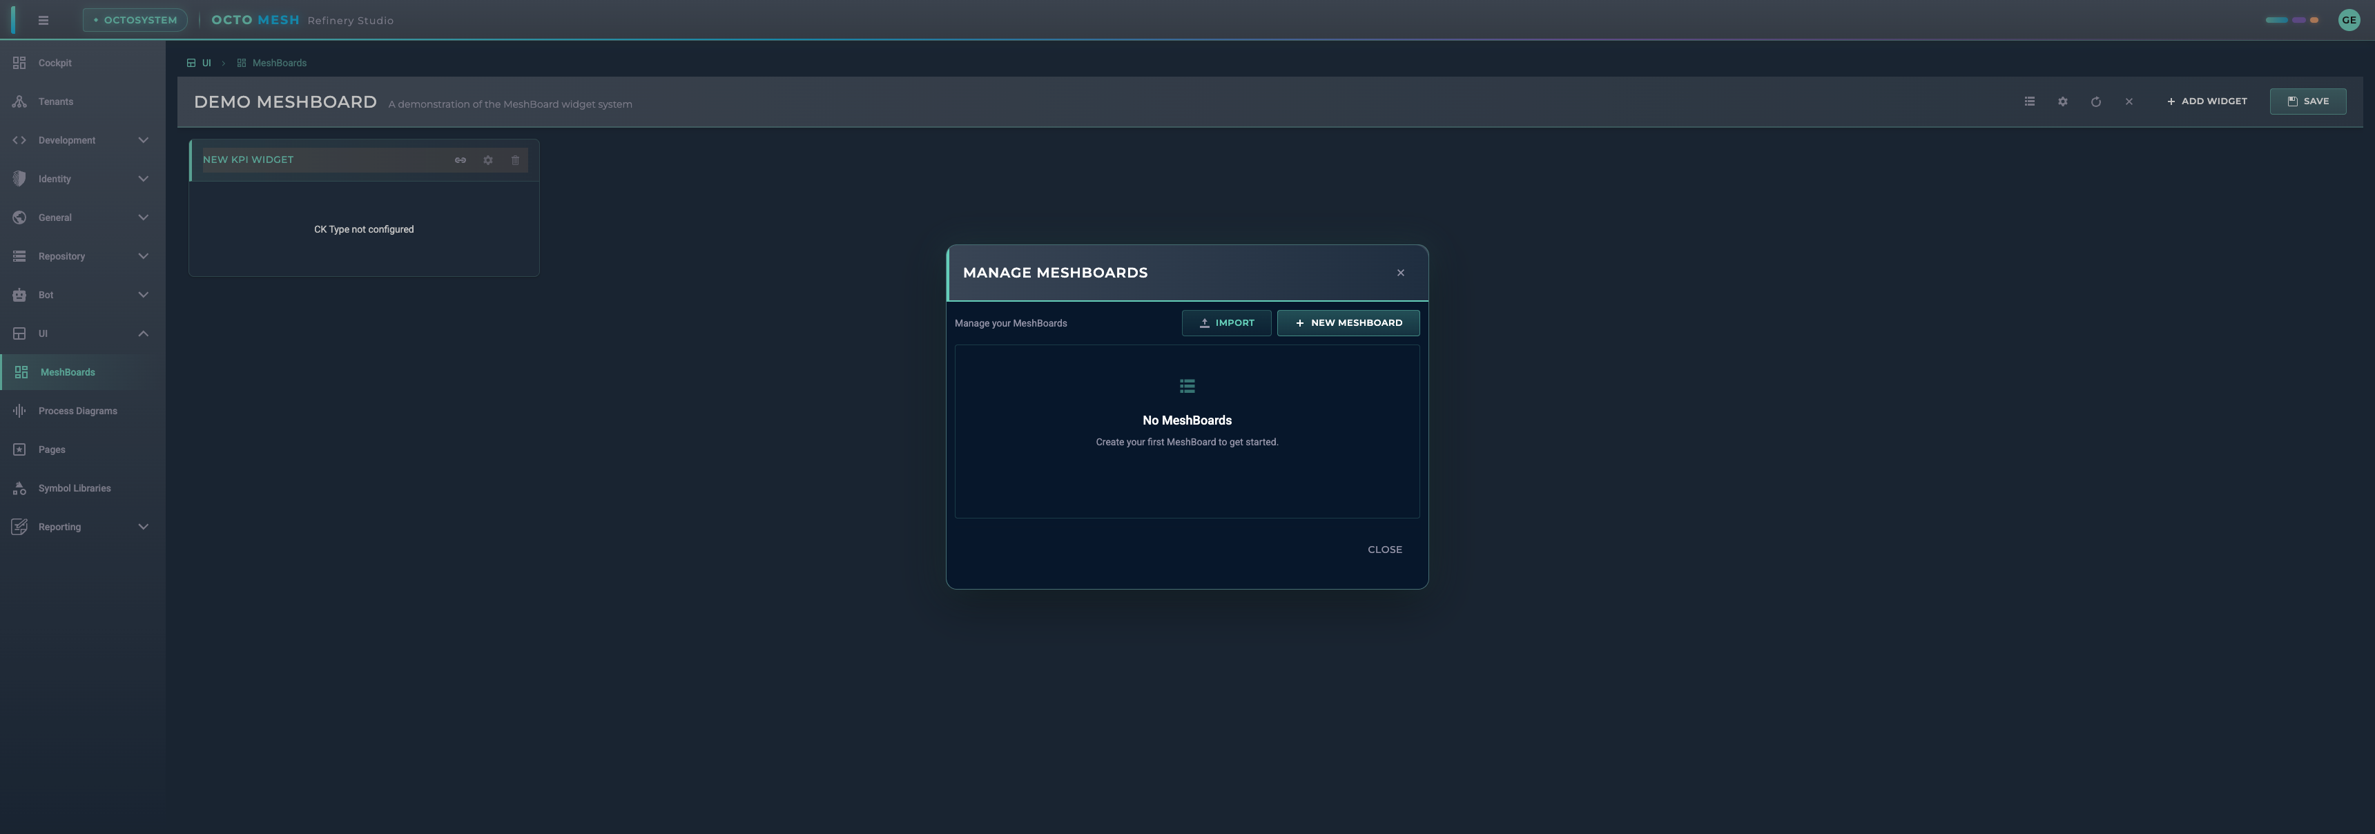Open MeshBoard settings via gear icon
The height and width of the screenshot is (834, 2375).
(2062, 101)
